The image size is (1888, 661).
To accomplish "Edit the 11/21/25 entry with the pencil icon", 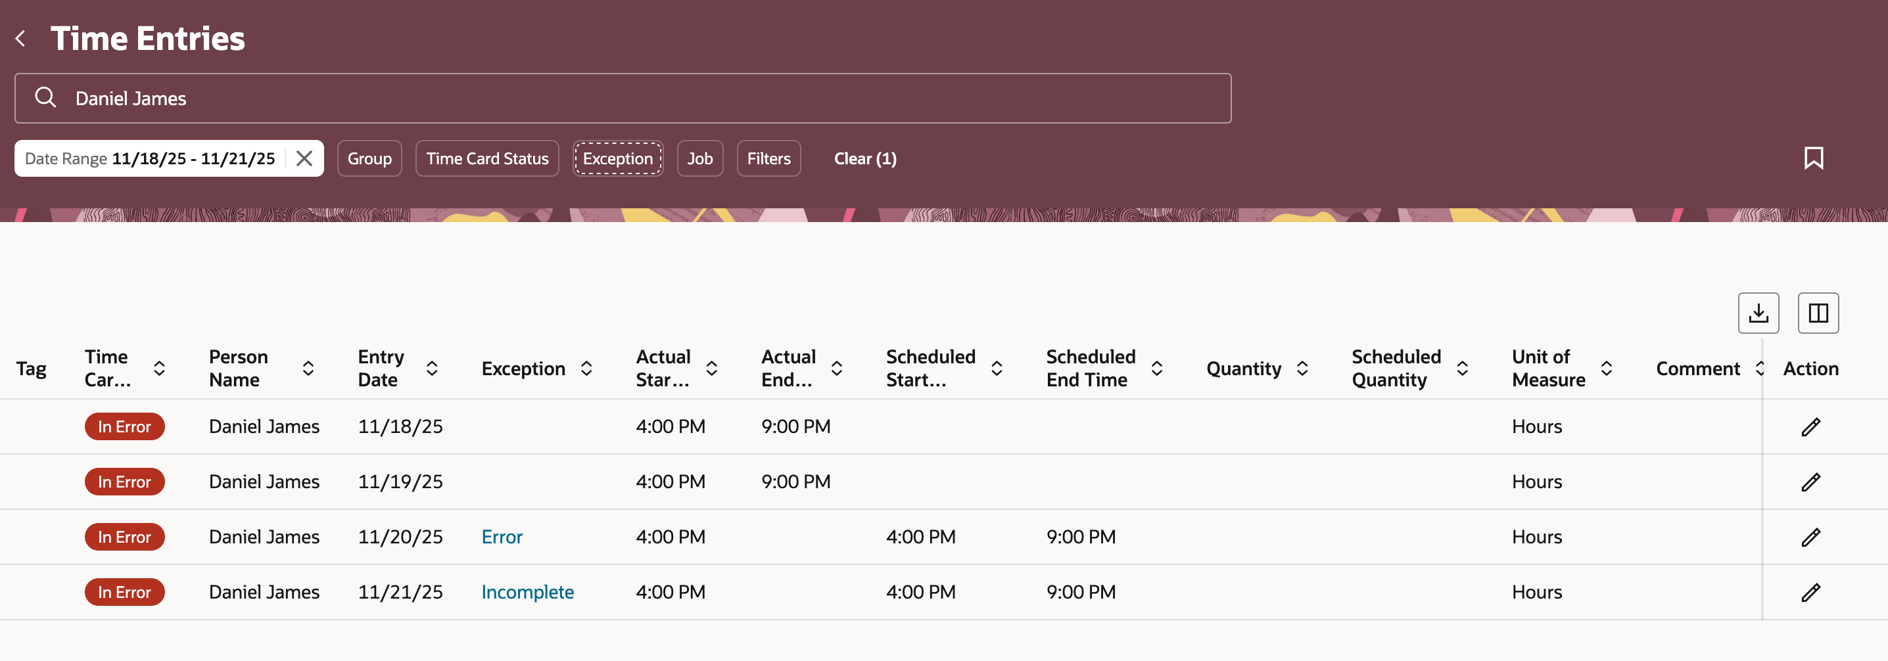I will (x=1812, y=591).
